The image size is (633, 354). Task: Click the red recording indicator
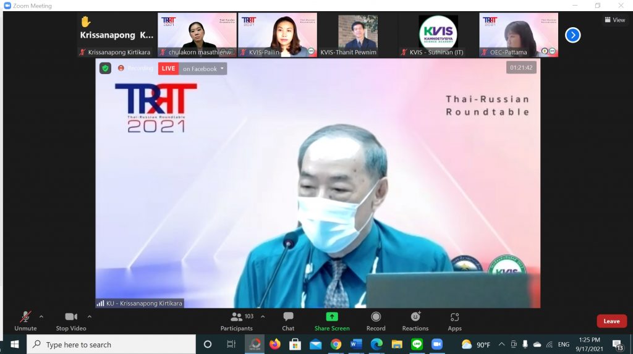[x=121, y=68]
